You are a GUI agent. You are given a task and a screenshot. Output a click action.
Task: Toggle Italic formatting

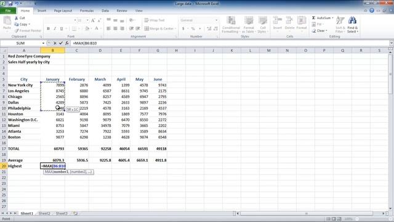coord(55,29)
